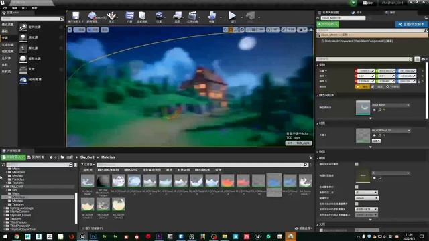Select the StarterContent folder
This screenshot has width=429, height=241.
pyautogui.click(x=19, y=212)
